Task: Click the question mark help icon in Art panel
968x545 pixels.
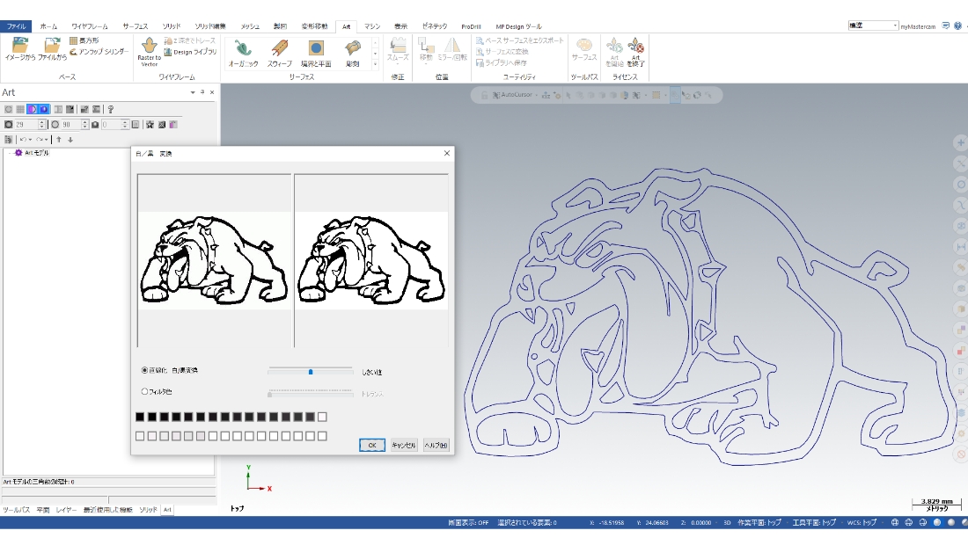Action: point(111,109)
